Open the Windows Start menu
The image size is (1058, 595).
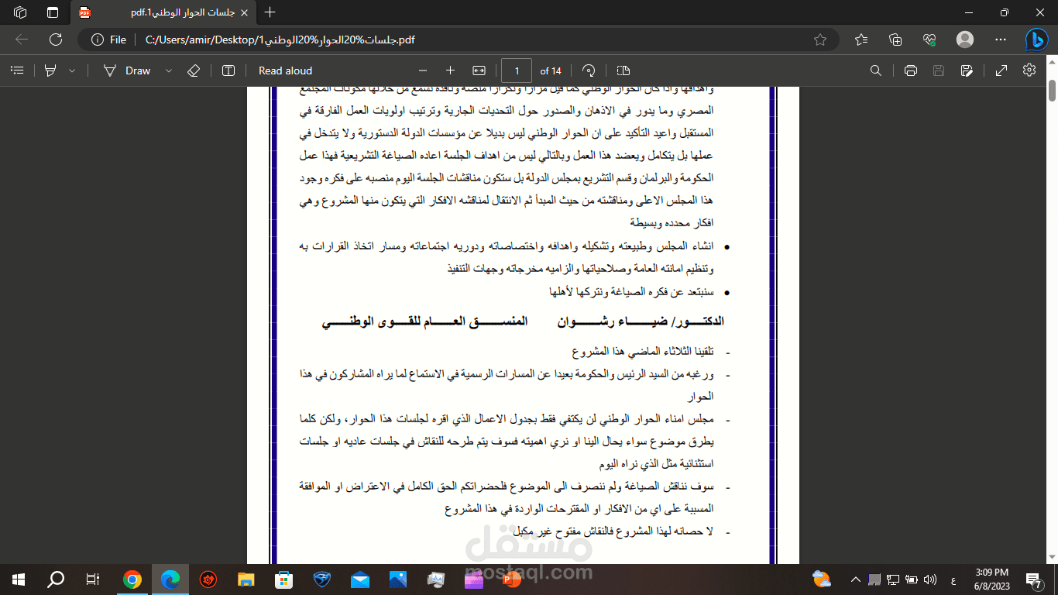click(x=19, y=580)
